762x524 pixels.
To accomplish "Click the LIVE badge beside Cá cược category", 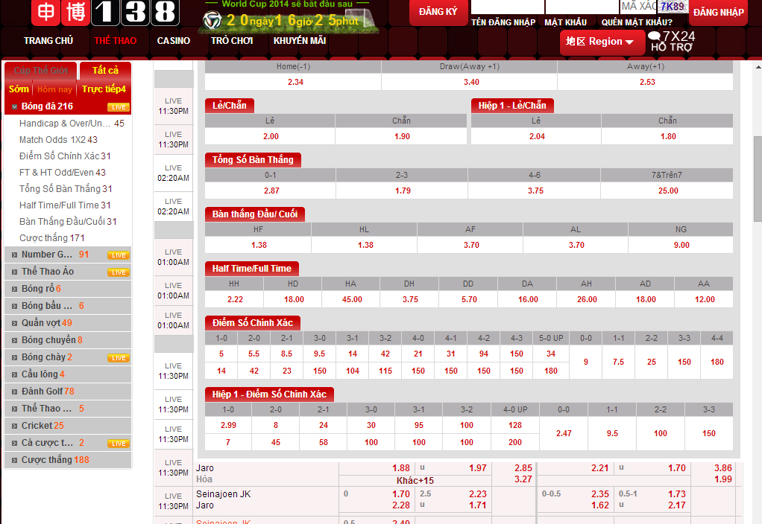I will [118, 442].
